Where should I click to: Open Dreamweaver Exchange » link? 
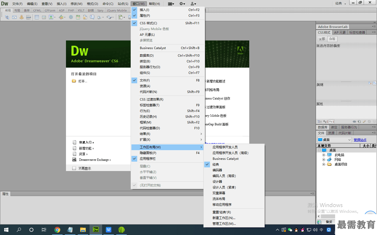tap(95, 160)
